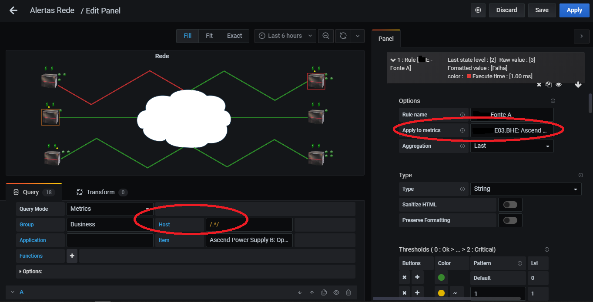Delete query A with the trash icon
This screenshot has height=302, width=593.
tap(348, 292)
